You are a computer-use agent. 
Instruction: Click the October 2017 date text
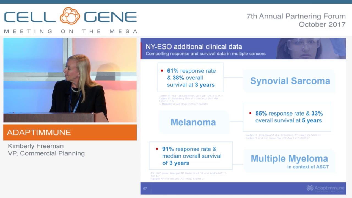322,24
